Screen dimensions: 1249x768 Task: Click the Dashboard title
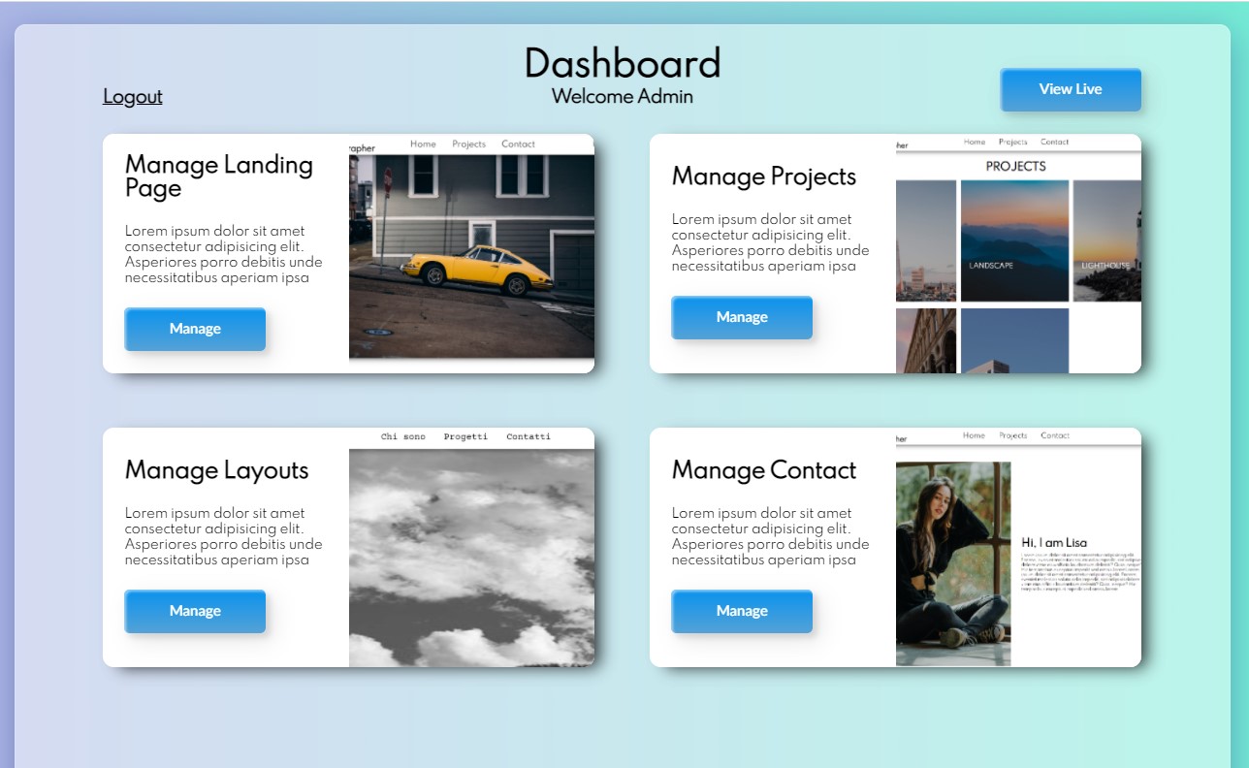(x=623, y=64)
